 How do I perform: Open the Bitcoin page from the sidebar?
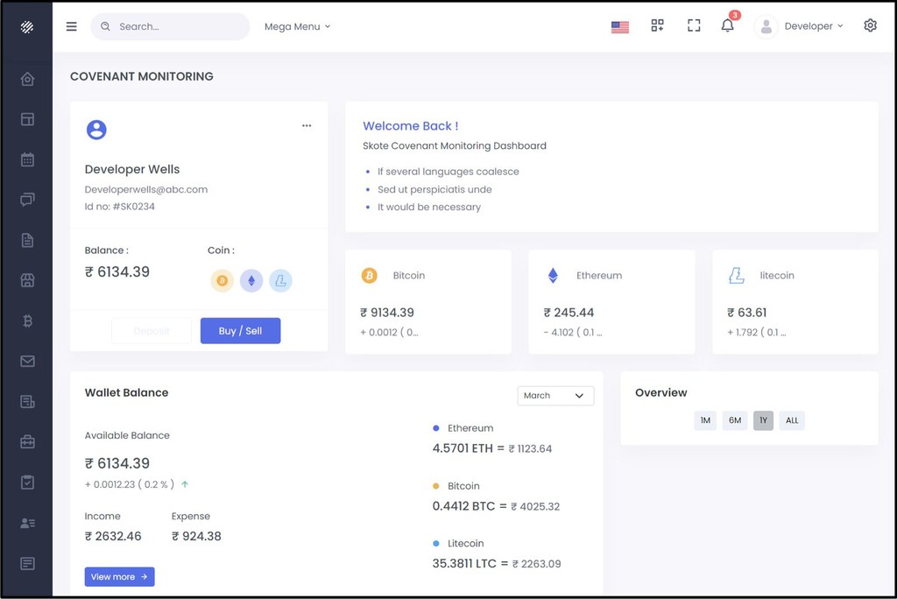pyautogui.click(x=26, y=321)
